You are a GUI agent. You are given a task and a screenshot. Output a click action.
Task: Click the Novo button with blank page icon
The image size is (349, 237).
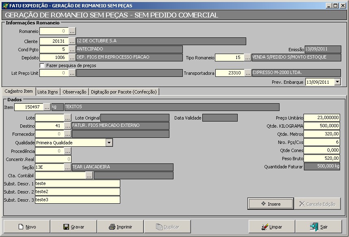tap(27, 227)
